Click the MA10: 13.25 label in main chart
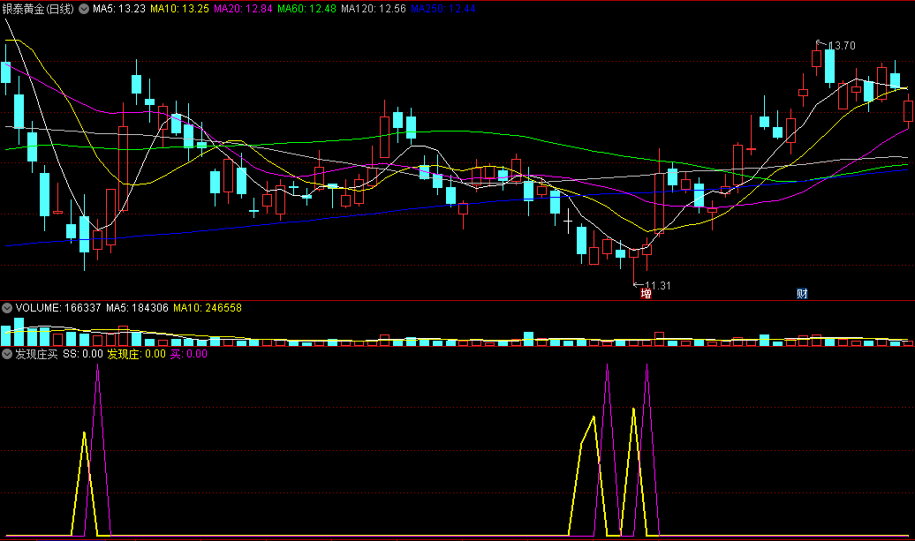The image size is (915, 541). [x=180, y=9]
